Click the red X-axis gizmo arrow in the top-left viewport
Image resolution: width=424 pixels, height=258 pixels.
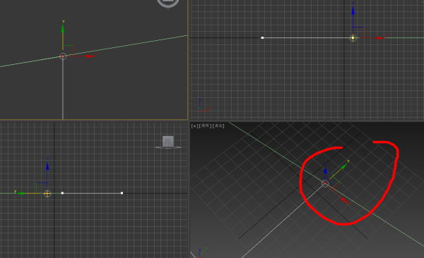tap(90, 56)
